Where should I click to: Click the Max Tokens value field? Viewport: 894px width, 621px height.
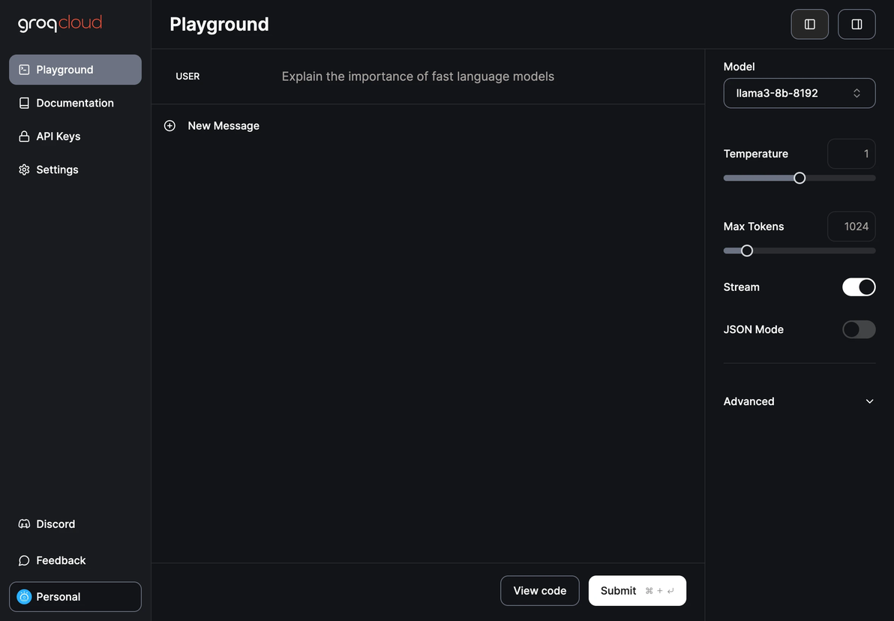pos(851,226)
